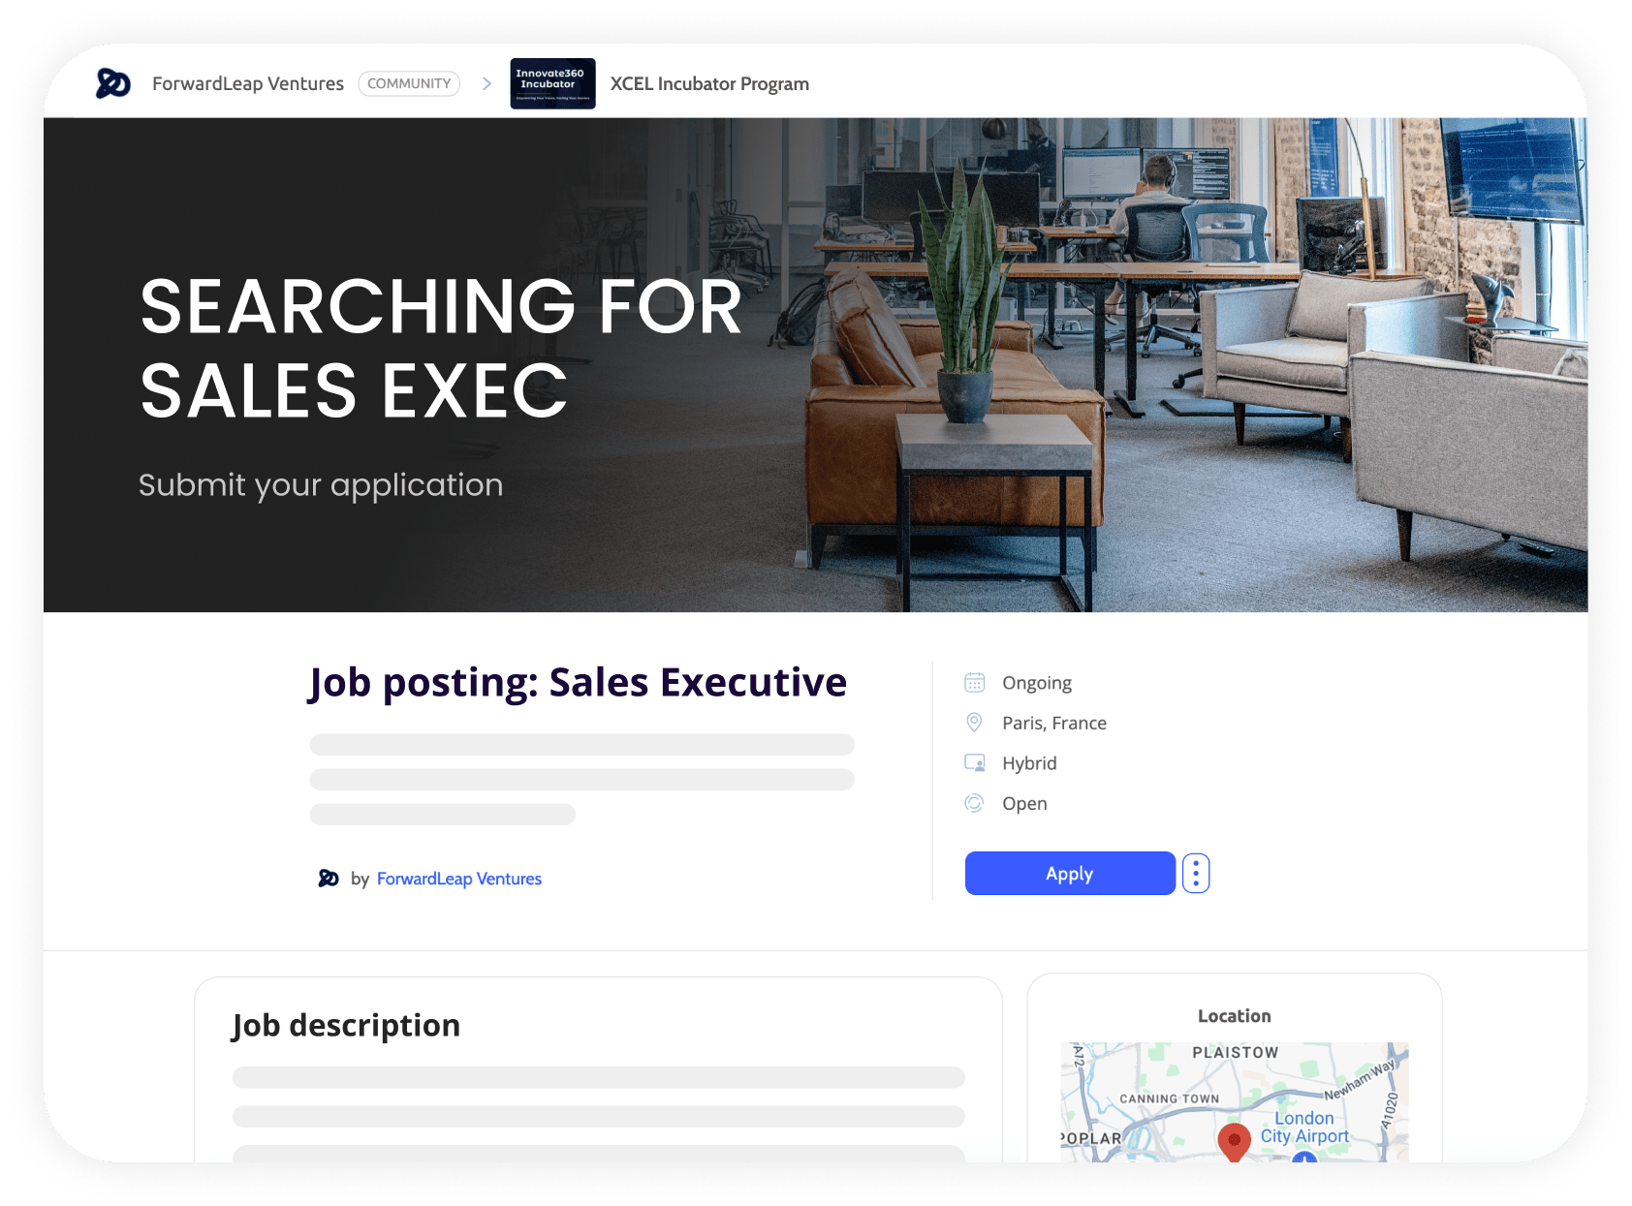Follow the ForwardLeap Ventures author link
1632x1206 pixels.
[x=459, y=879]
